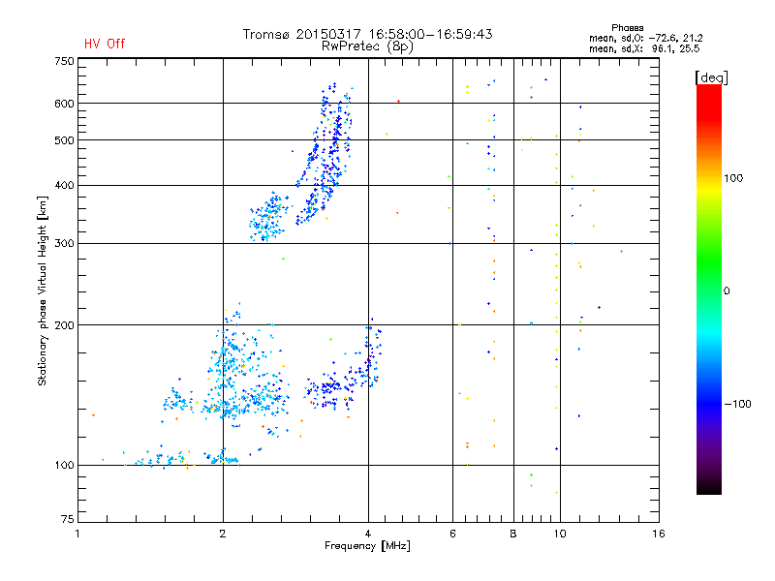Click the y-axis tick label "400"
The image size is (775, 581).
click(64, 185)
